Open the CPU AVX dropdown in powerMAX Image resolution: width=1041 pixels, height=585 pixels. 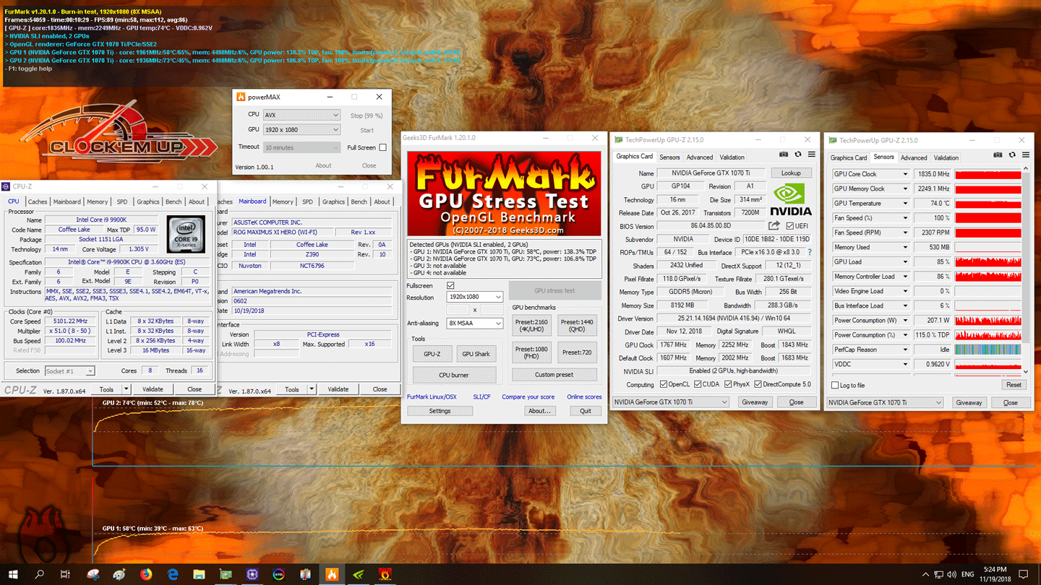(301, 115)
